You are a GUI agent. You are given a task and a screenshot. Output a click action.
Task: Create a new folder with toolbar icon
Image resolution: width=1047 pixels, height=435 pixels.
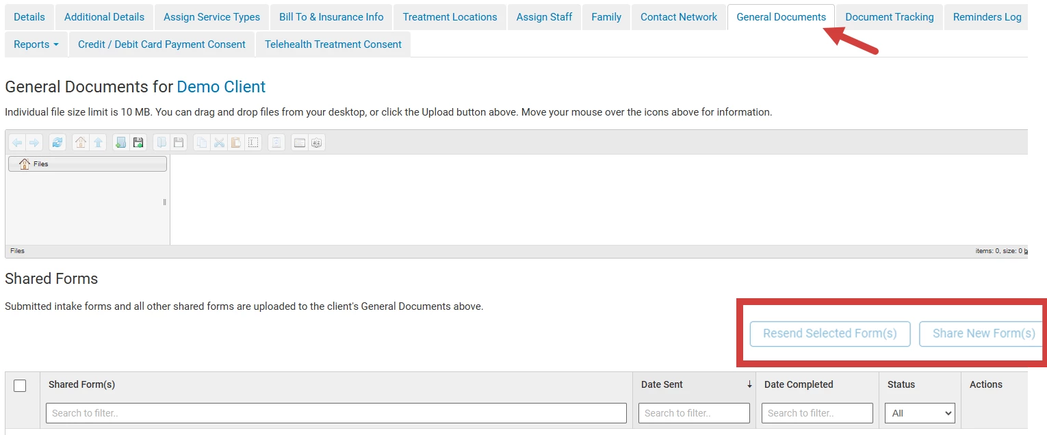point(121,142)
